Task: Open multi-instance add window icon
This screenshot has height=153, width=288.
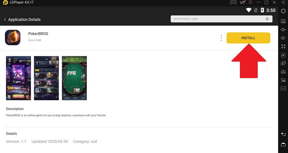Action: (x=283, y=63)
